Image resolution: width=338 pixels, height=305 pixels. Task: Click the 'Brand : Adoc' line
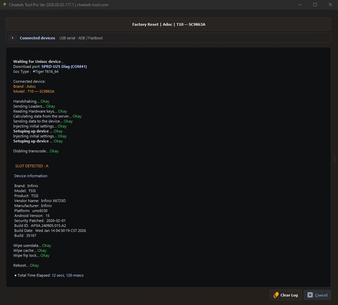click(25, 87)
